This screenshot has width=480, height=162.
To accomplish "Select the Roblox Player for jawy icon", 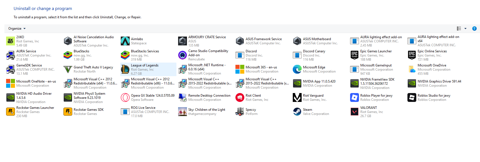I will click(x=355, y=97).
